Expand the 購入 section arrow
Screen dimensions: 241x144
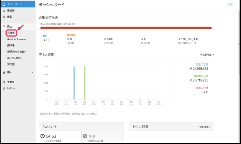pyautogui.click(x=33, y=72)
